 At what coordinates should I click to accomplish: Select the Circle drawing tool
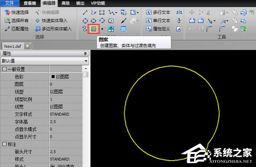click(85, 21)
